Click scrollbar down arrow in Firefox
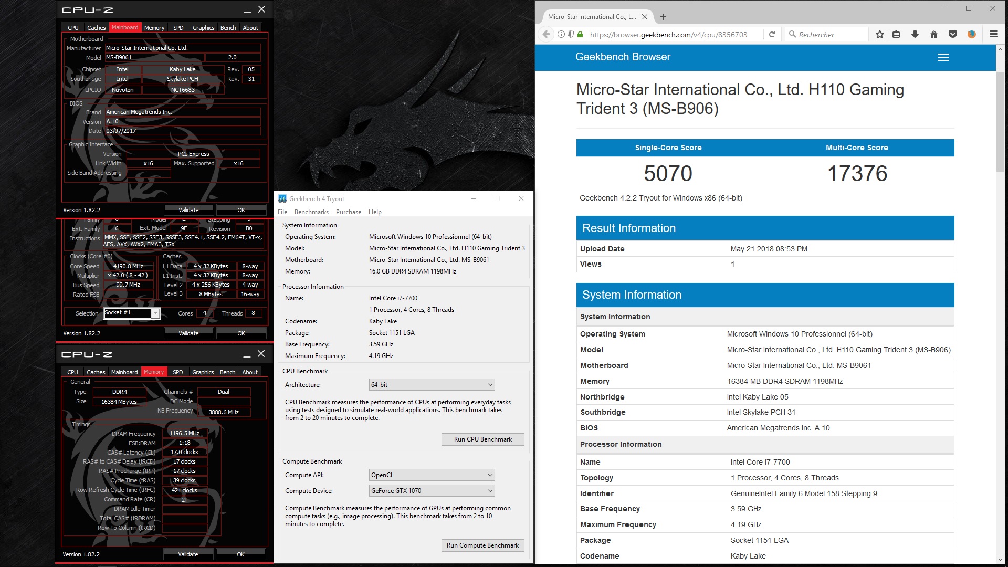 (x=1001, y=560)
